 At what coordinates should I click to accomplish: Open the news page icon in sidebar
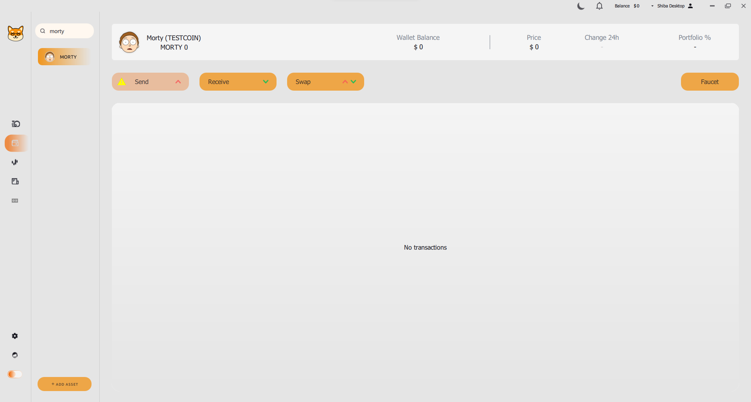pyautogui.click(x=15, y=181)
